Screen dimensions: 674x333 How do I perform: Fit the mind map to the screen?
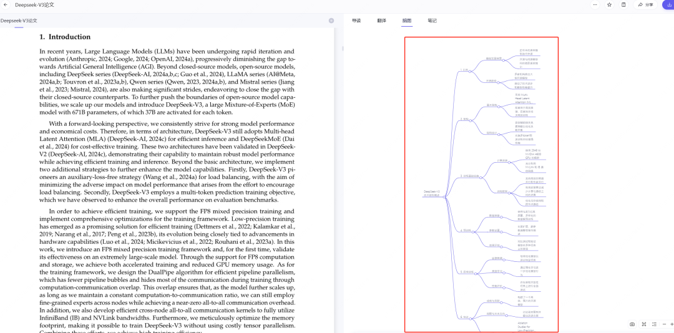644,324
